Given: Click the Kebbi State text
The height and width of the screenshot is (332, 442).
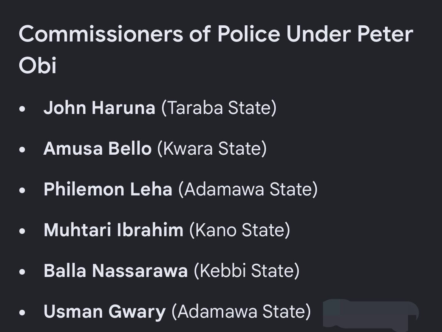Looking at the screenshot, I should coord(247,271).
